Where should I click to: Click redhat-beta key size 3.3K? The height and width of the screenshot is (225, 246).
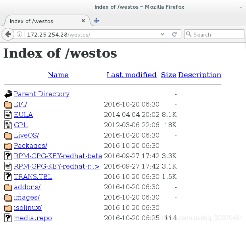169,156
